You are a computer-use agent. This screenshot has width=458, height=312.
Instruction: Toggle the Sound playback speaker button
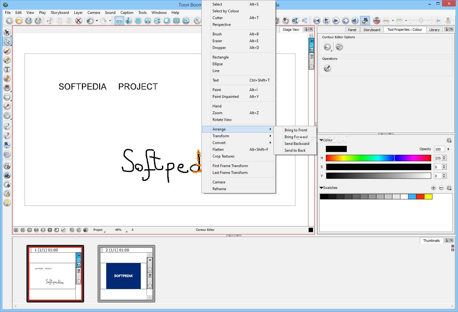[355, 21]
